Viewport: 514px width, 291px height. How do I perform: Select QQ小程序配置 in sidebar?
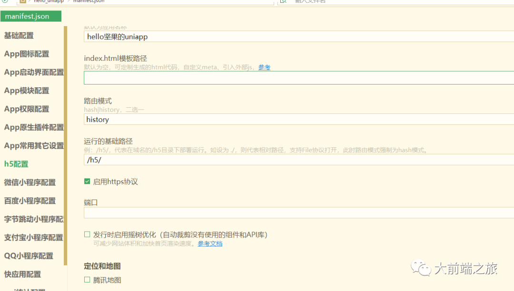(29, 256)
